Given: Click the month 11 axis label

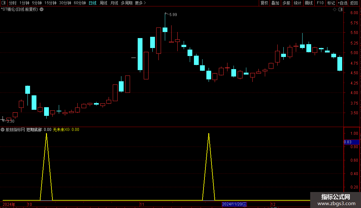Looking at the screenshot, I should click(142, 204).
